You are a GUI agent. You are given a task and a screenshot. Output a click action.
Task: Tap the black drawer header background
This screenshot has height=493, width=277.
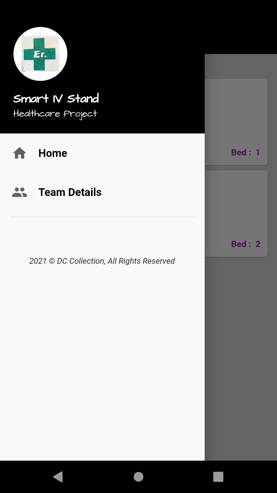(141, 77)
